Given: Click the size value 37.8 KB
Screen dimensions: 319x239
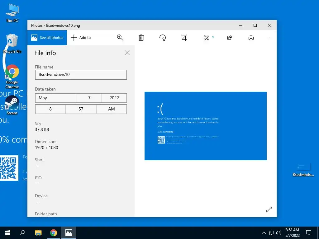Looking at the screenshot, I should click(42, 129).
